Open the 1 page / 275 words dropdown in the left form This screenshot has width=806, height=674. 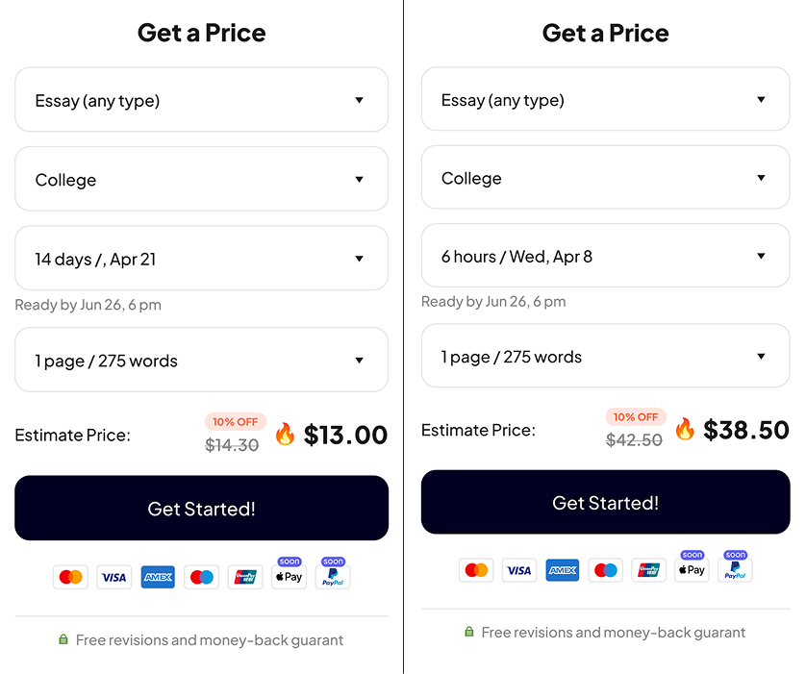(x=201, y=360)
